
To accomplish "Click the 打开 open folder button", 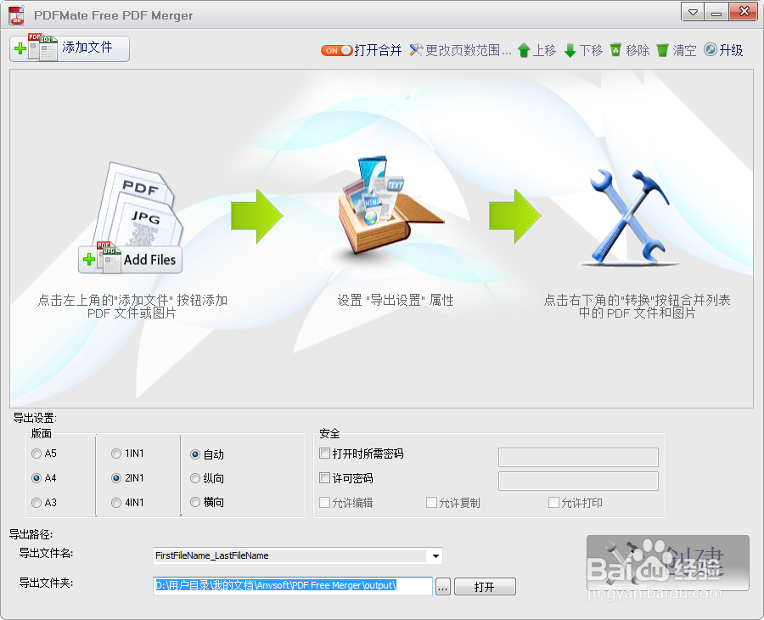I will click(x=485, y=586).
